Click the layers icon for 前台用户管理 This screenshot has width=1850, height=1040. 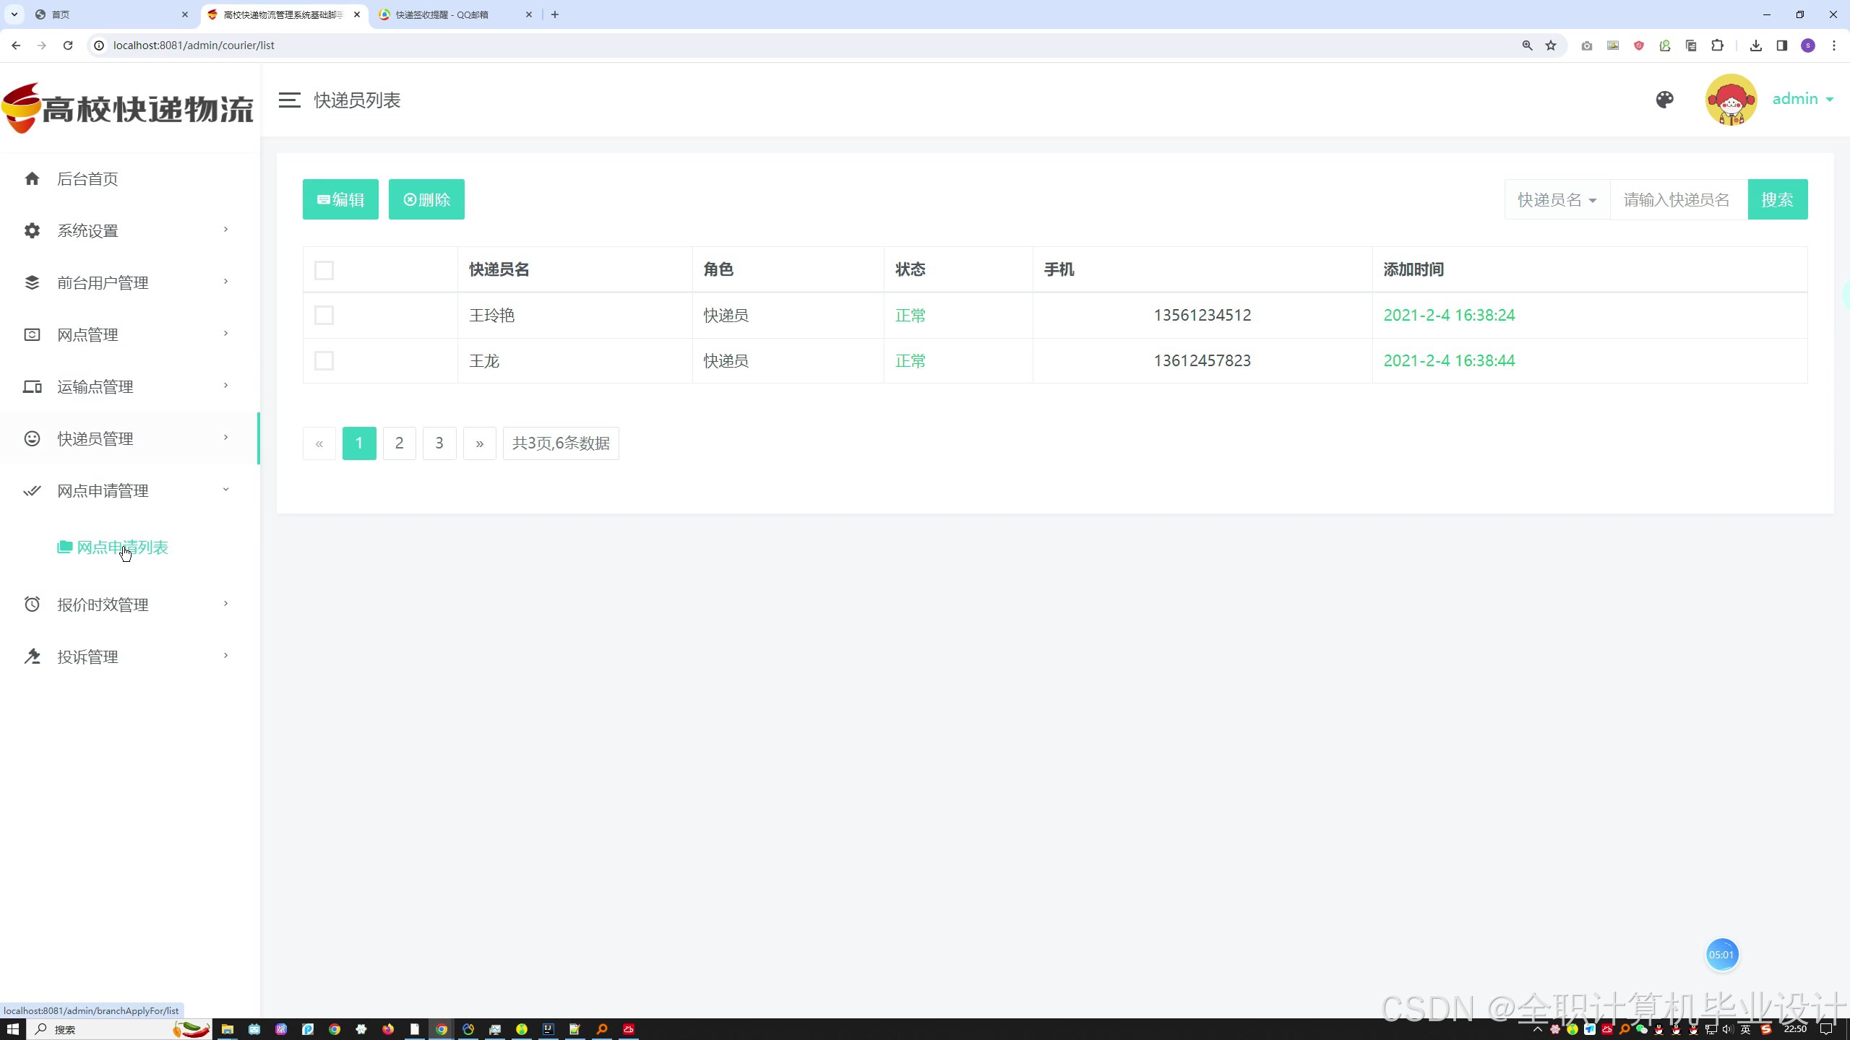pyautogui.click(x=32, y=282)
